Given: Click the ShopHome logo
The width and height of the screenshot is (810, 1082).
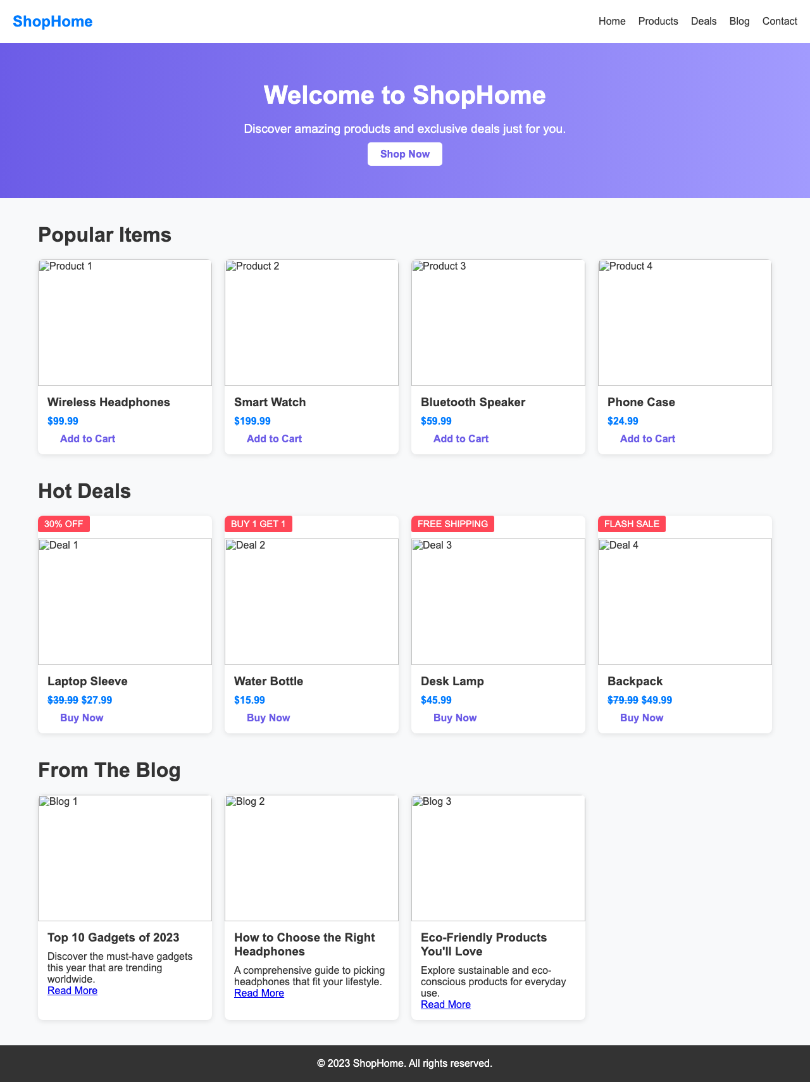Looking at the screenshot, I should pos(52,21).
